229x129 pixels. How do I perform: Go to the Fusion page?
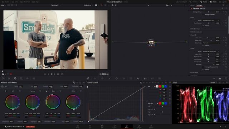tap(114, 126)
